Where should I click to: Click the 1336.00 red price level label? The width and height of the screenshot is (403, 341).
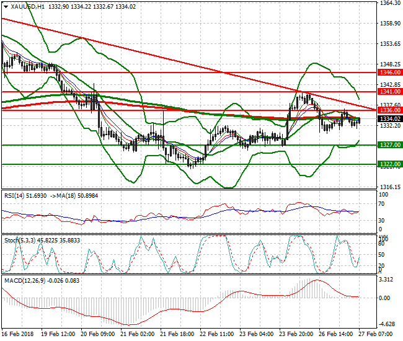coord(390,110)
